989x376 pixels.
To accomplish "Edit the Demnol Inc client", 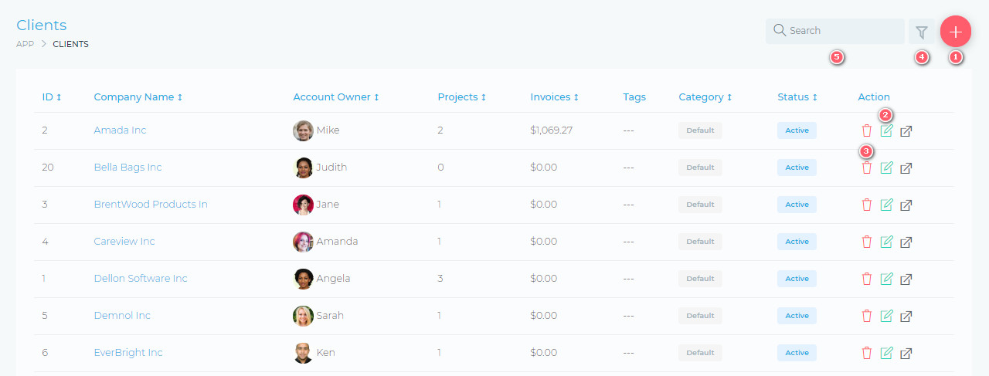I will tap(887, 317).
